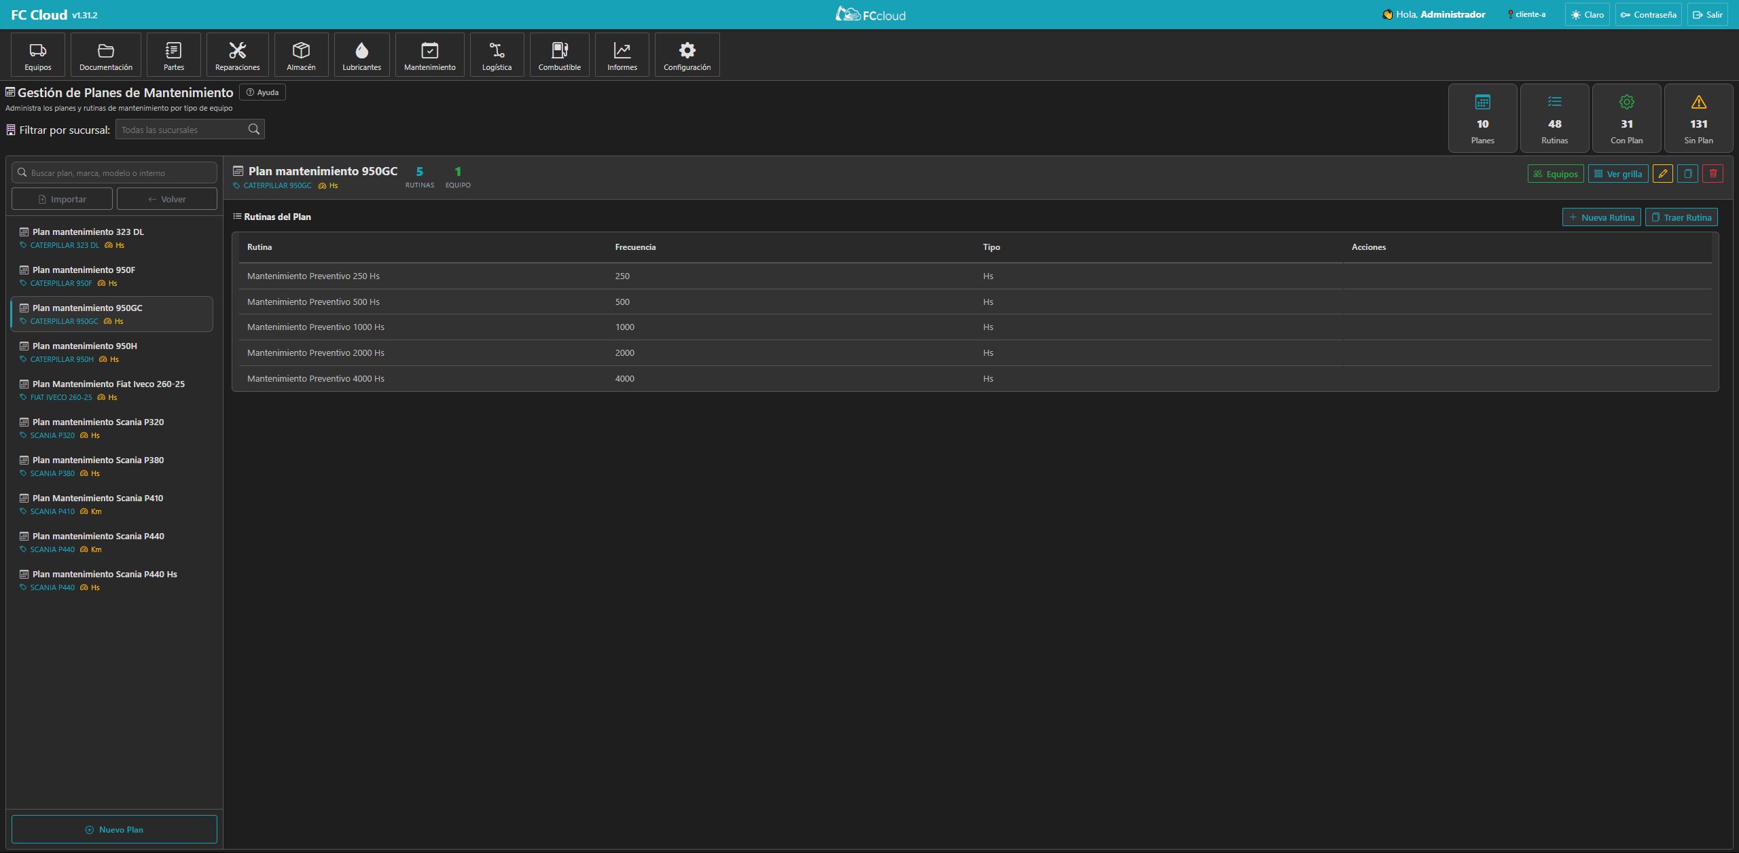This screenshot has width=1739, height=853.
Task: Open the Configuración gear module
Action: click(687, 55)
